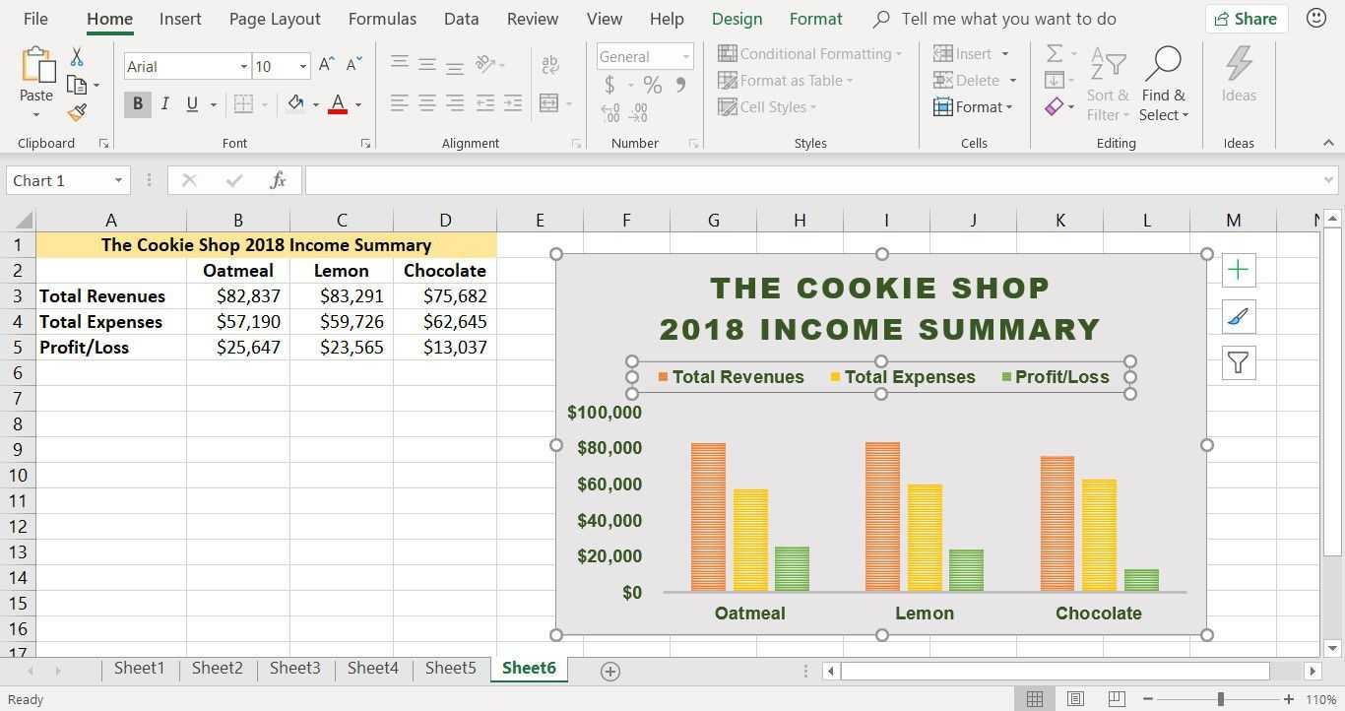Screen dimensions: 1345x711
Task: Open Chart Elements plus button
Action: (1238, 270)
